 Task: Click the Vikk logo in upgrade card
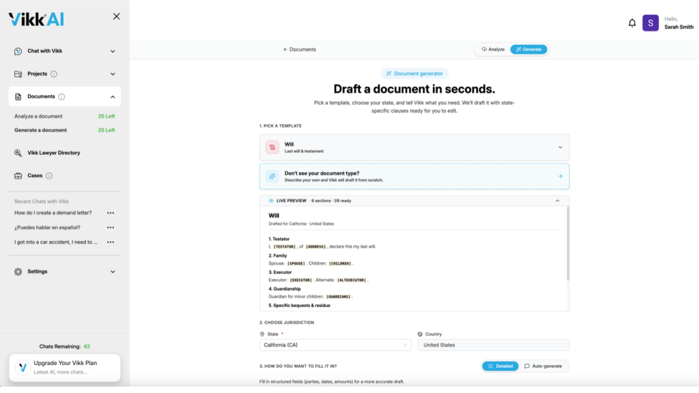(x=23, y=368)
